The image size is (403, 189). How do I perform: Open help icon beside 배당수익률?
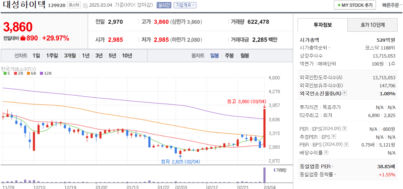coord(326,153)
